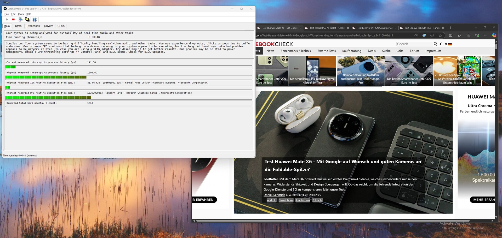
Task: Click the Touchscreen tag under article
Action: [303, 200]
